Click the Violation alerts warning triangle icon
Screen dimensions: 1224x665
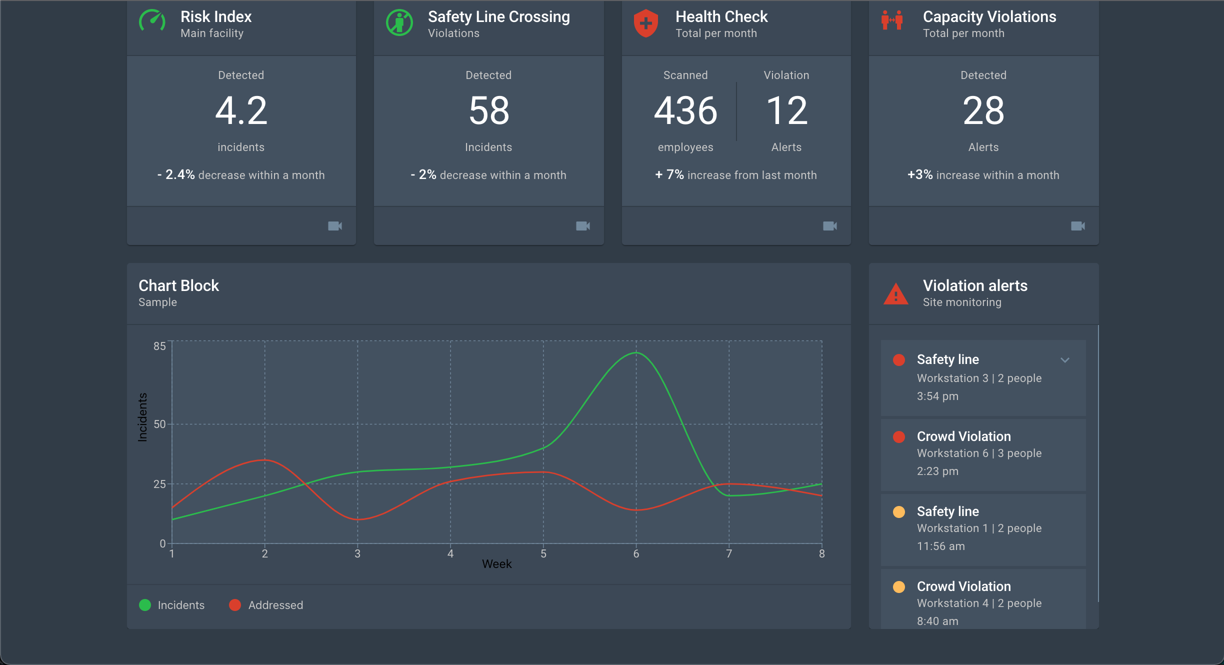pos(896,294)
